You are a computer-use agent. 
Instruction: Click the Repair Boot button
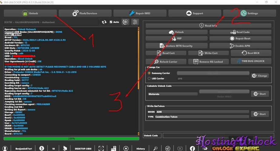tap(240, 38)
